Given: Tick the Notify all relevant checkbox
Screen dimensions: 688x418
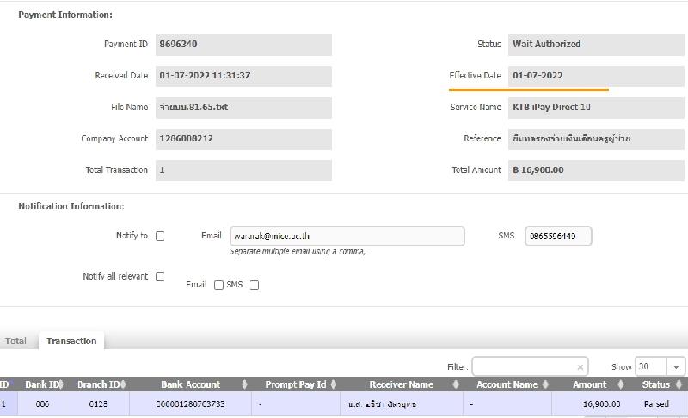Looking at the screenshot, I should tap(160, 277).
